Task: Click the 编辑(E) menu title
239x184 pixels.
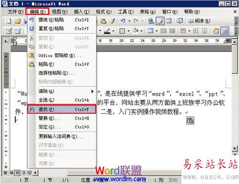Action: pyautogui.click(x=37, y=11)
